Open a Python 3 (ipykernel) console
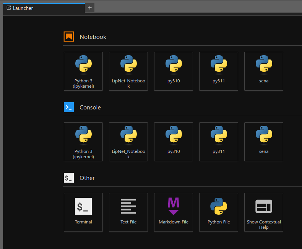Viewport: 302px width, 249px height. [83, 142]
